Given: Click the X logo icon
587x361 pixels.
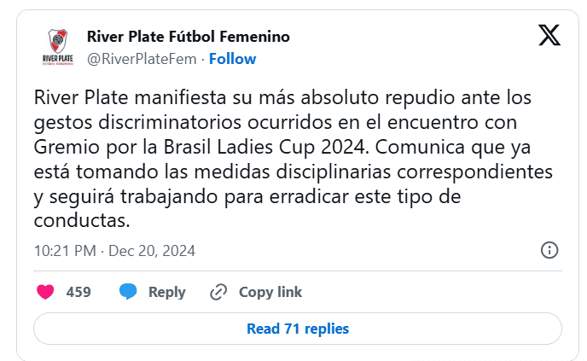Looking at the screenshot, I should pos(549,35).
